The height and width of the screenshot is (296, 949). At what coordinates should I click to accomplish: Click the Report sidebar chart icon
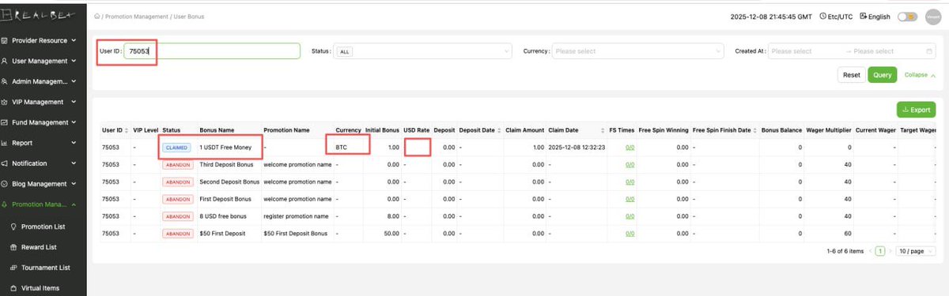coord(5,143)
